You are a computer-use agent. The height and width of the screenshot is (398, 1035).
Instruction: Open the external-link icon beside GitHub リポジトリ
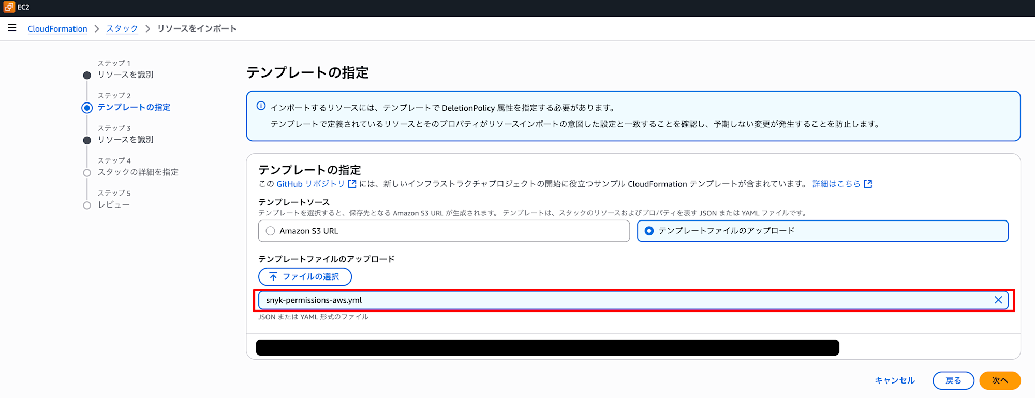pyautogui.click(x=352, y=184)
